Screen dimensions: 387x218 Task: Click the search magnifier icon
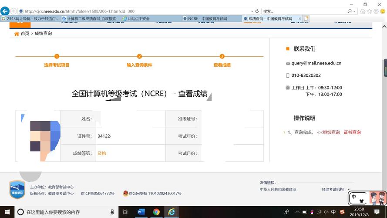click(x=350, y=11)
